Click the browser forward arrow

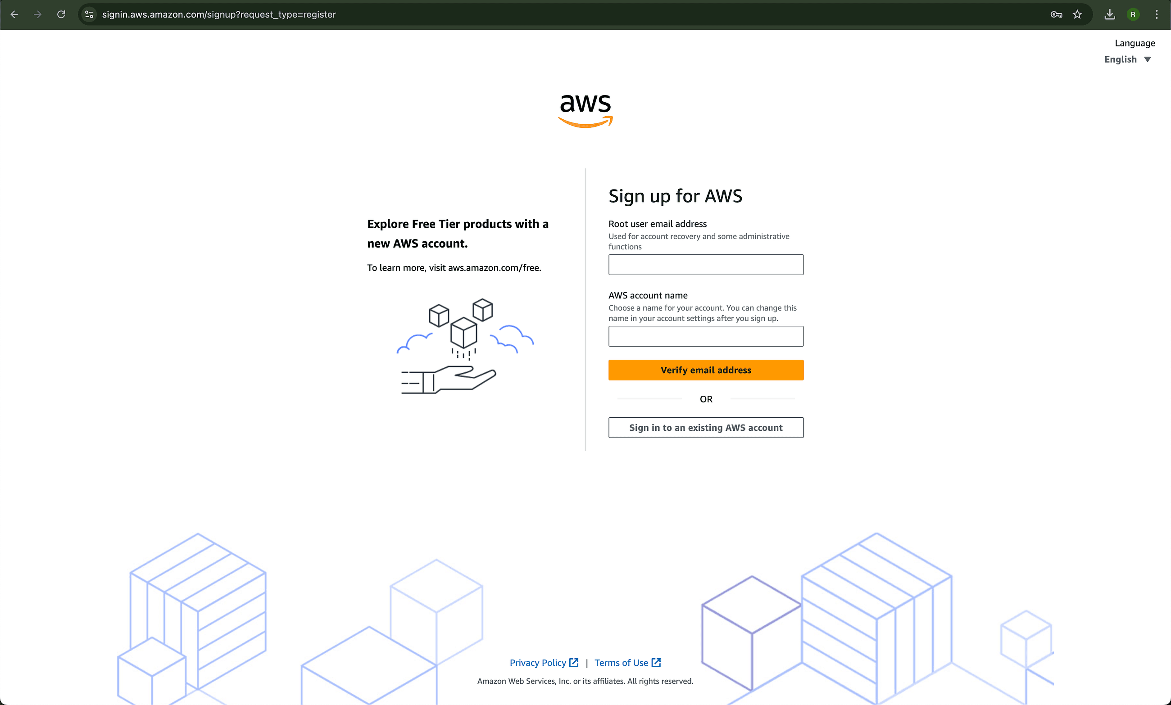(x=37, y=15)
